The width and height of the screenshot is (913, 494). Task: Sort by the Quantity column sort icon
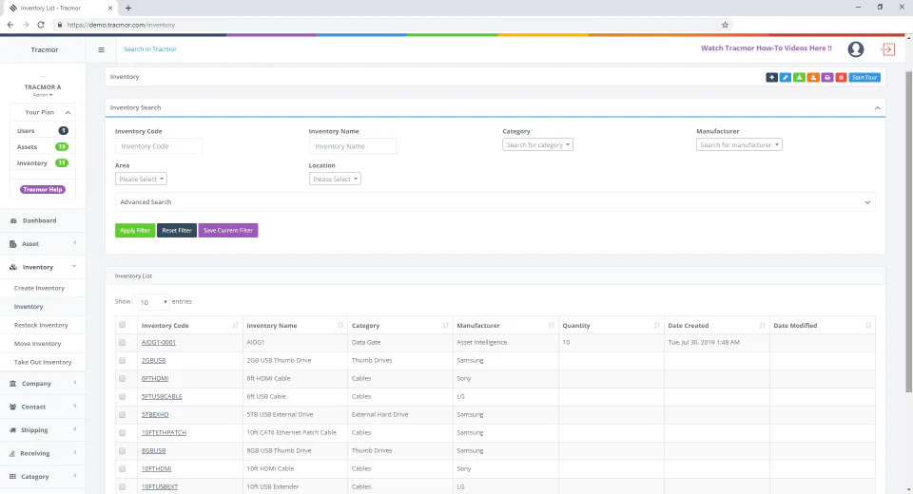tap(657, 325)
